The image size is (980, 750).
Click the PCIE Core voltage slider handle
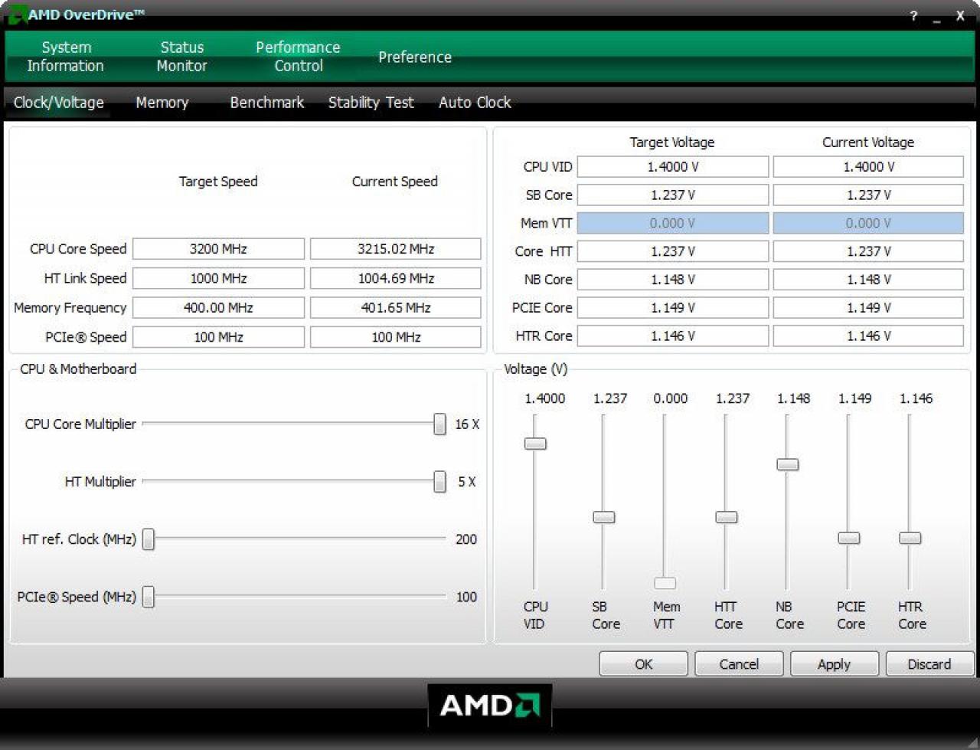849,538
